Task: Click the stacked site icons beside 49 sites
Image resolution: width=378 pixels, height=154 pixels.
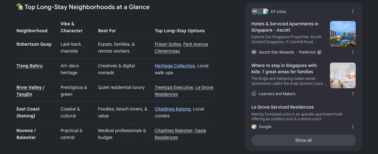Action: [260, 12]
